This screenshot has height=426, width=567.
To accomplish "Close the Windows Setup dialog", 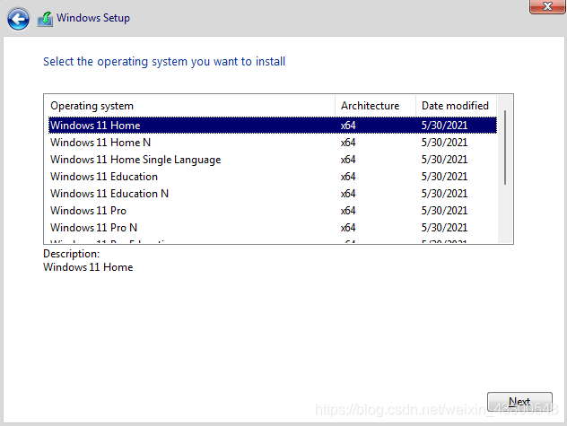I will coord(547,6).
